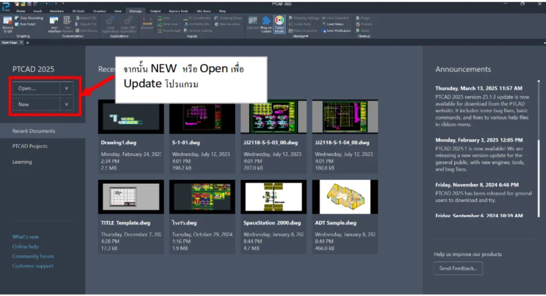Open the Community forum link
The height and width of the screenshot is (296, 546).
click(x=33, y=256)
